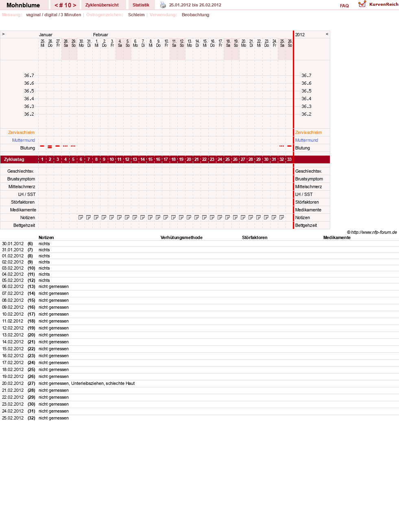Open the note icon for cycle day 21
The height and width of the screenshot is (514, 399).
point(196,217)
